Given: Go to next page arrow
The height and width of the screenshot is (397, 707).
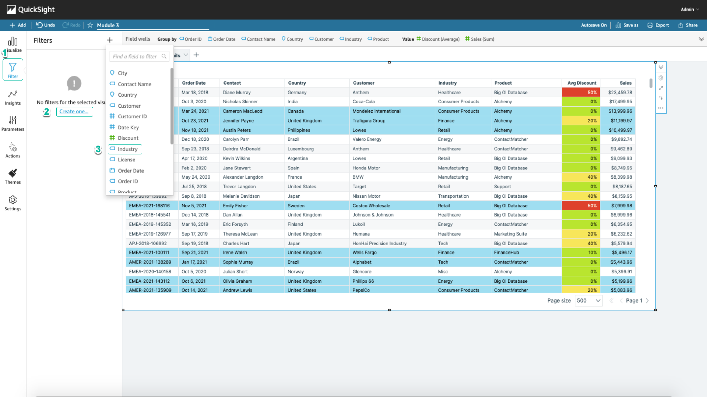Looking at the screenshot, I should [x=647, y=301].
